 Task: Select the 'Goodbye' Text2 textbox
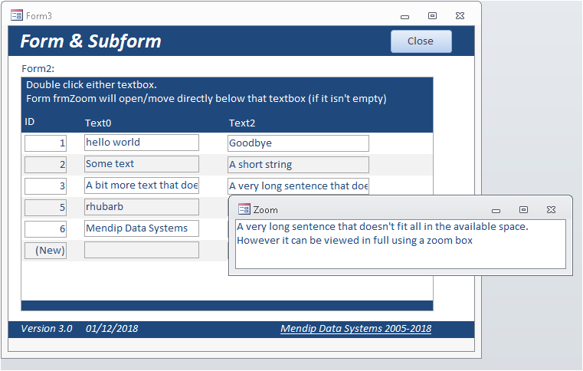point(298,143)
